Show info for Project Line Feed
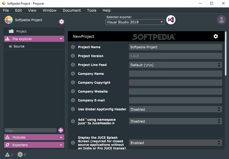 click(73, 65)
